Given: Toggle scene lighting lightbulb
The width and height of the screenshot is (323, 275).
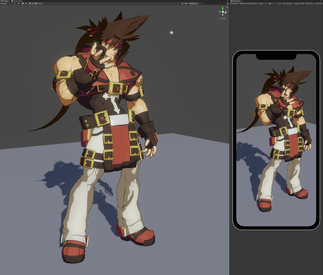Looking at the screenshot, I should (23, 4).
